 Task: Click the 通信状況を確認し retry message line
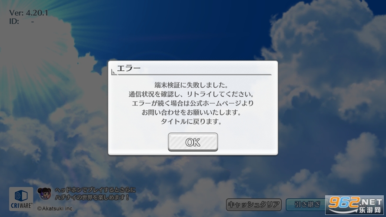191,94
